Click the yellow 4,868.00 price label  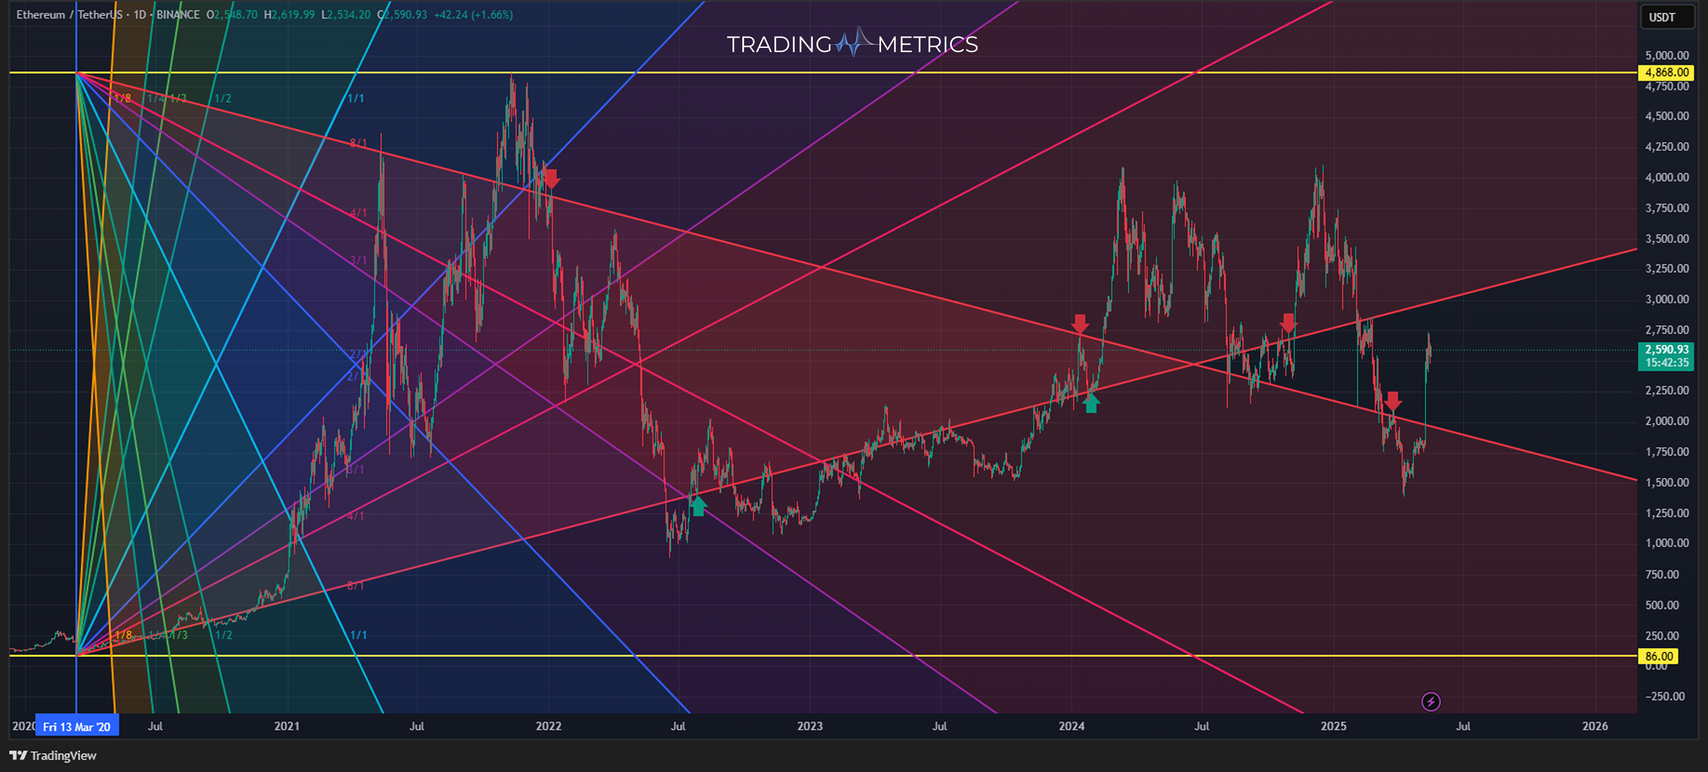[x=1666, y=73]
